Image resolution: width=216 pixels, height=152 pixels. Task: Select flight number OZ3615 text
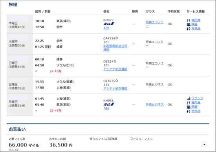click(x=109, y=81)
